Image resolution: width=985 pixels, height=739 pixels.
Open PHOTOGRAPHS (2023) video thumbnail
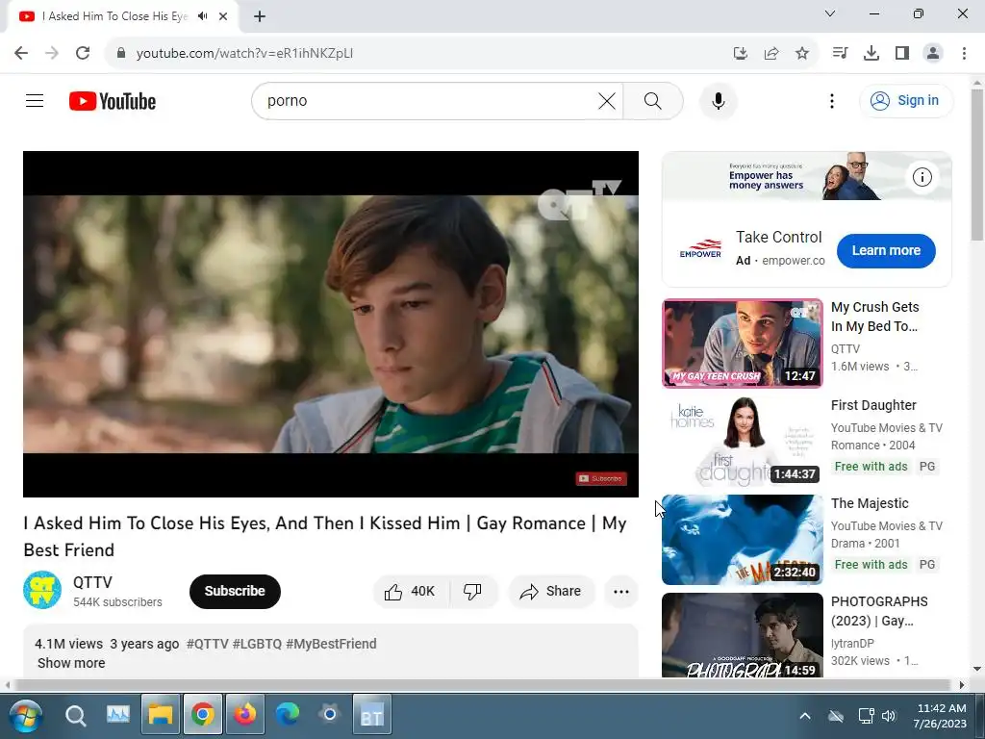tap(742, 635)
